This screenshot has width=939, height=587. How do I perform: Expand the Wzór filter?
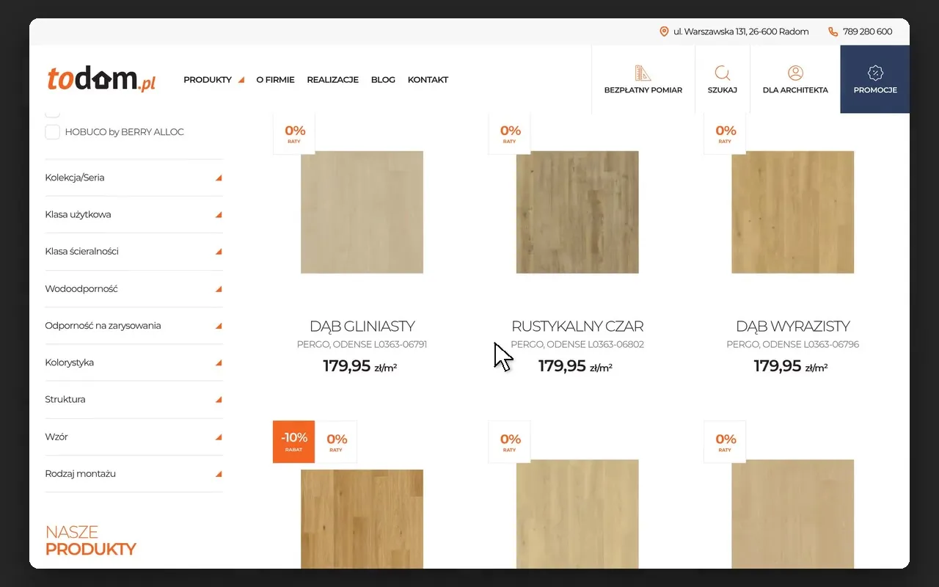[134, 437]
